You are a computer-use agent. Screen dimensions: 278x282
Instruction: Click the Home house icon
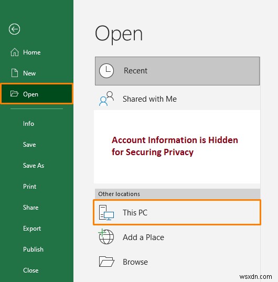click(x=15, y=52)
